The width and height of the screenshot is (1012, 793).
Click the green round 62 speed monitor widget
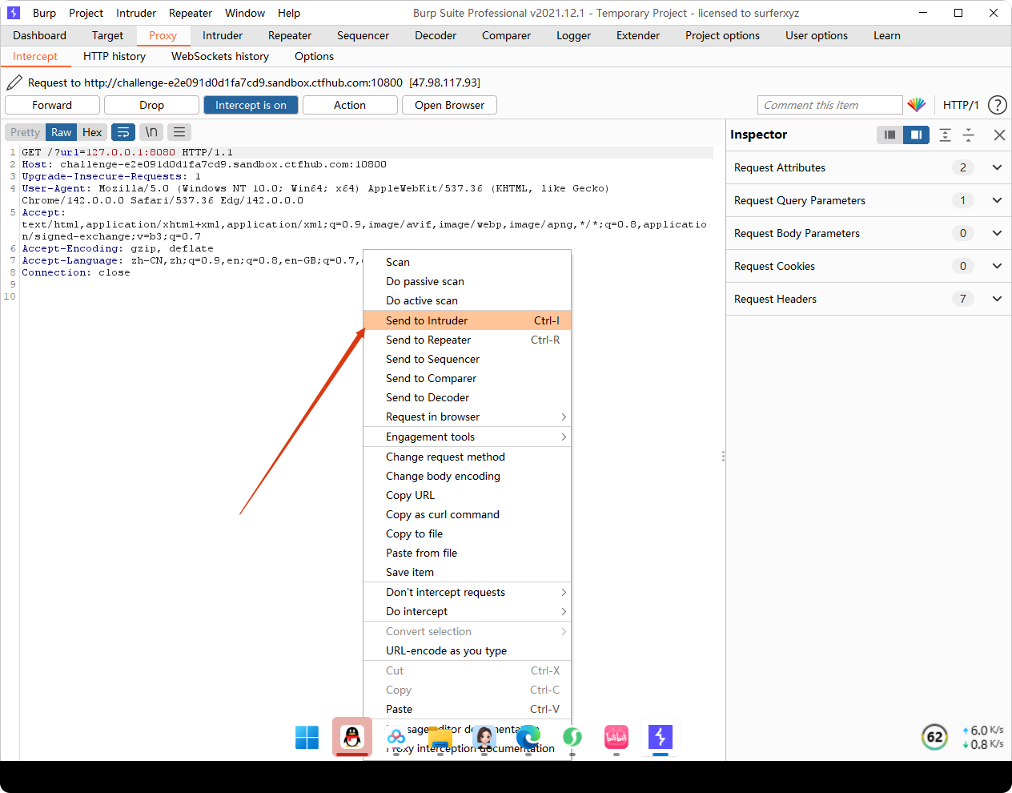(x=935, y=737)
